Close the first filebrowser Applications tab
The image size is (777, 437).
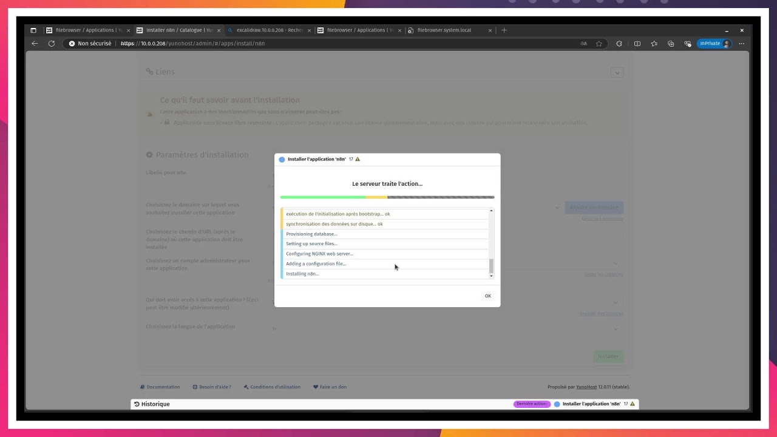(128, 30)
